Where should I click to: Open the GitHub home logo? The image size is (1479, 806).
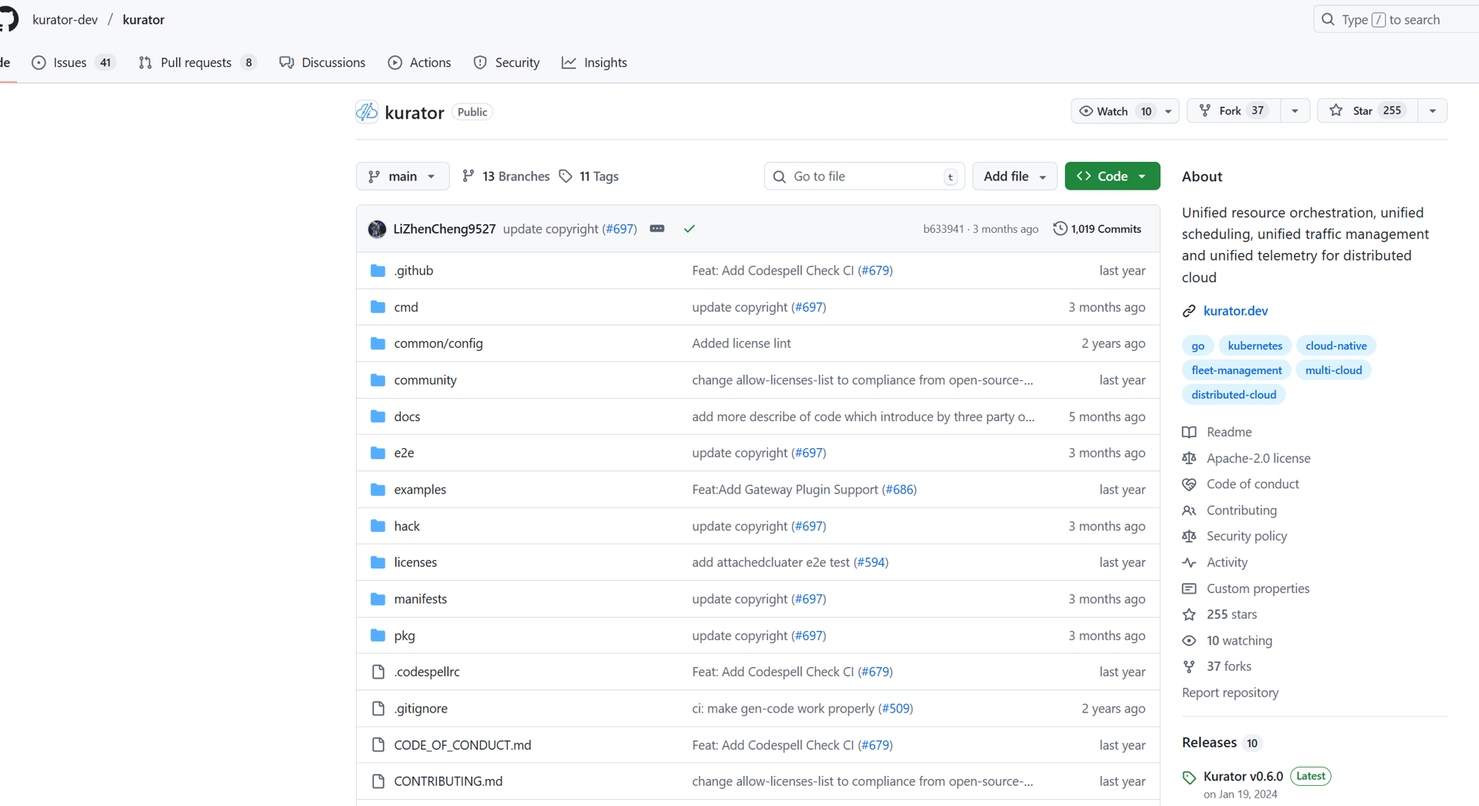(7, 19)
